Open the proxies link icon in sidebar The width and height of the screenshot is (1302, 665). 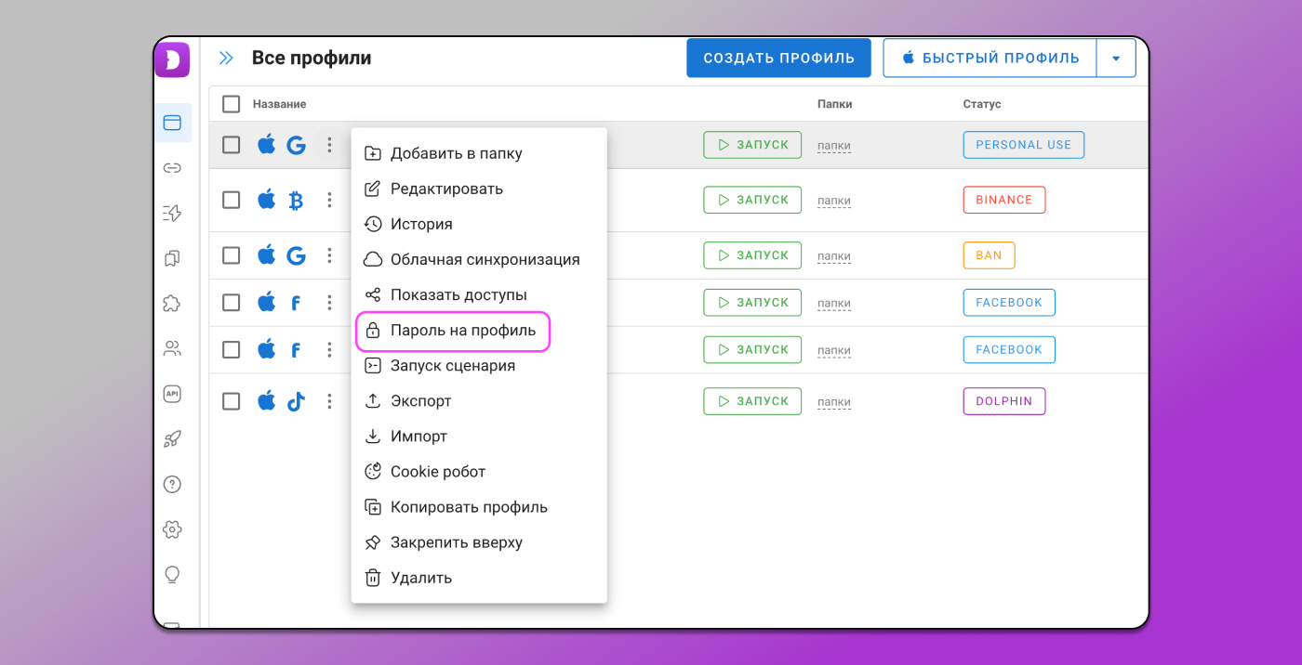(172, 168)
